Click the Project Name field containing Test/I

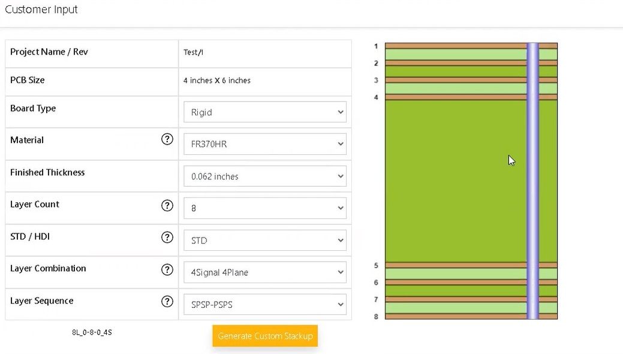click(265, 53)
